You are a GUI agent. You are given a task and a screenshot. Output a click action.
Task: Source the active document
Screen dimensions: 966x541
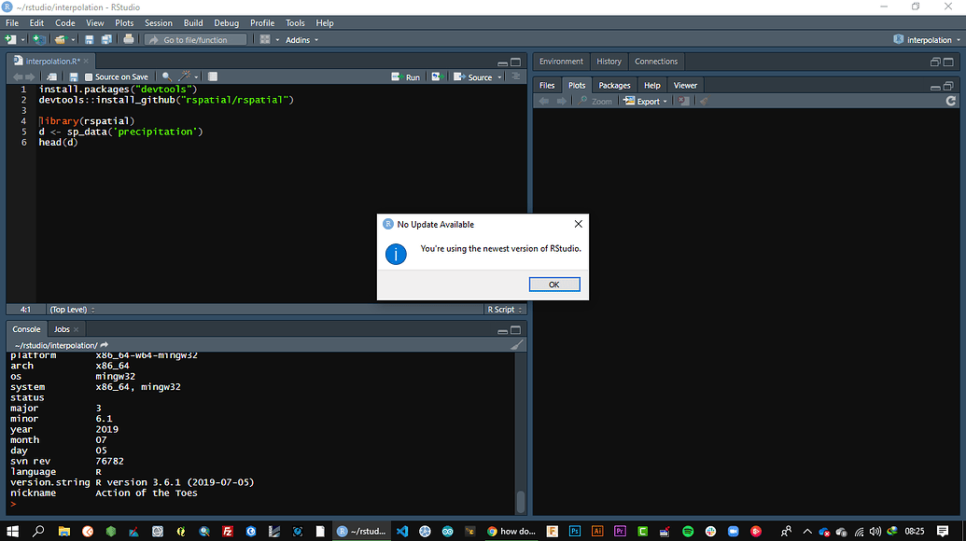coord(472,76)
